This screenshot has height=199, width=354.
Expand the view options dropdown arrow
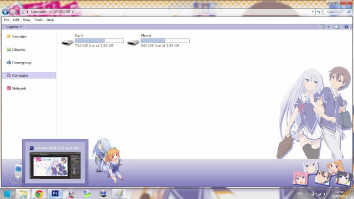click(x=329, y=27)
